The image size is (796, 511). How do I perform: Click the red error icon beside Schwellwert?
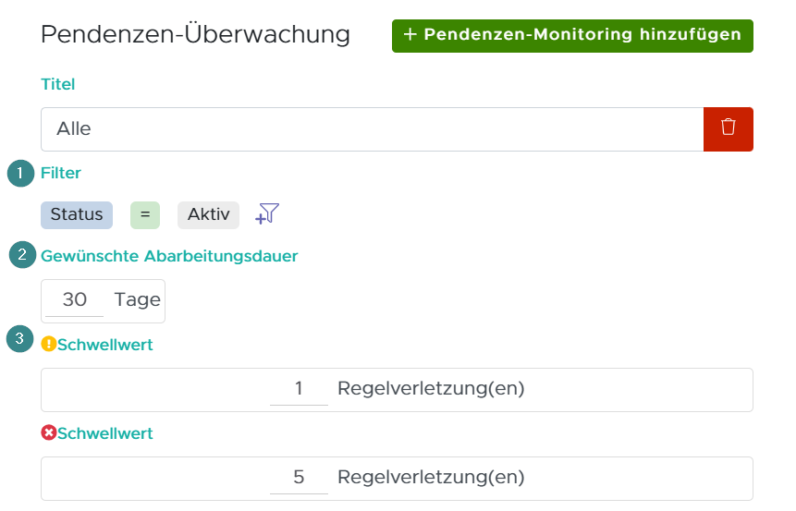49,433
